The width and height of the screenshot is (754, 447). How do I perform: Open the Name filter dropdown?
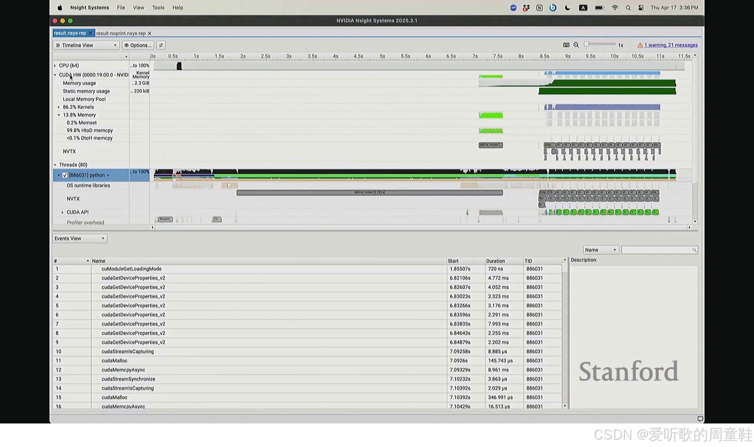600,250
